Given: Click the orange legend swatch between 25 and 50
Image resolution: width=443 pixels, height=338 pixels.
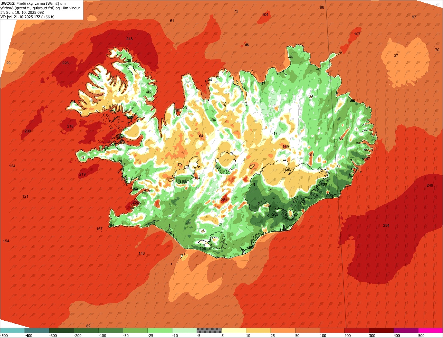Looking at the screenshot, I should (x=283, y=330).
